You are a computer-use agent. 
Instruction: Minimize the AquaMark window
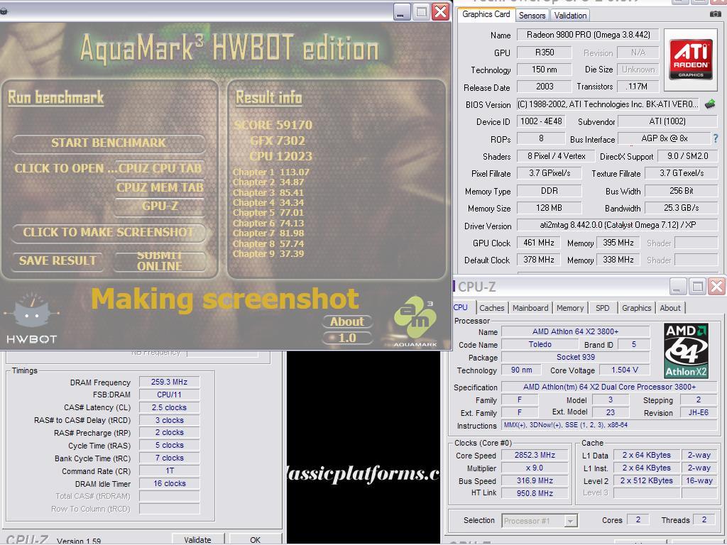click(x=402, y=11)
